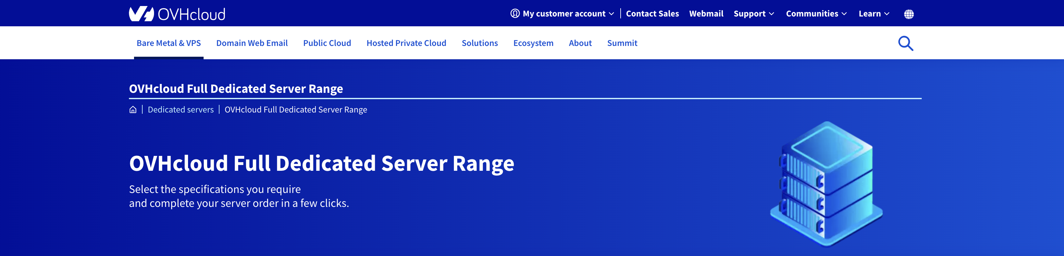Click the home icon in breadcrumb
Viewport: 1064px width, 256px height.
132,110
